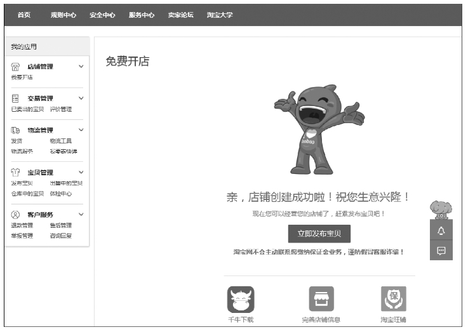Open the 千牛下载 bull icon

[x=241, y=299]
